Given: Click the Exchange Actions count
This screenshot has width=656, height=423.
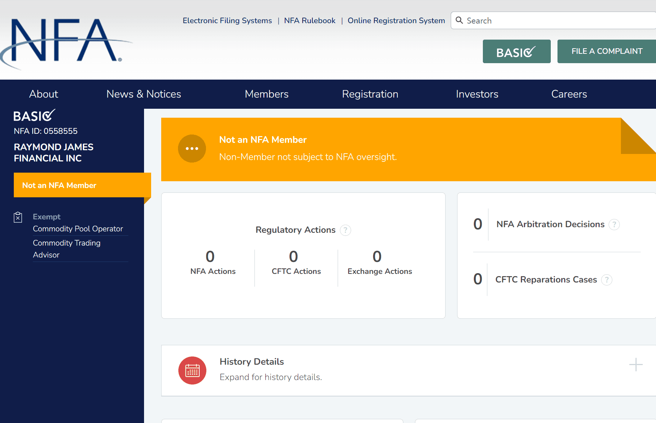Looking at the screenshot, I should (377, 256).
